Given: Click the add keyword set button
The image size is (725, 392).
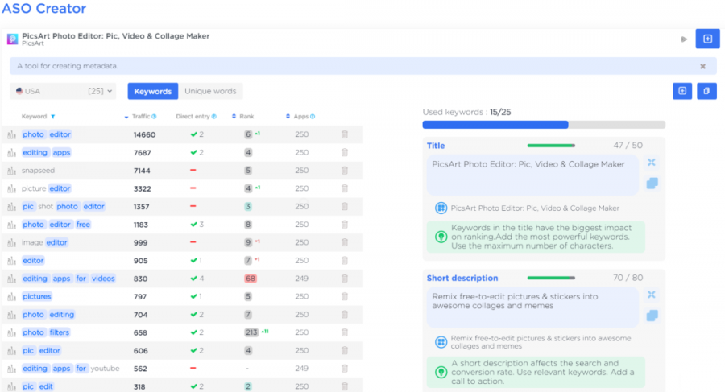Looking at the screenshot, I should (x=682, y=91).
